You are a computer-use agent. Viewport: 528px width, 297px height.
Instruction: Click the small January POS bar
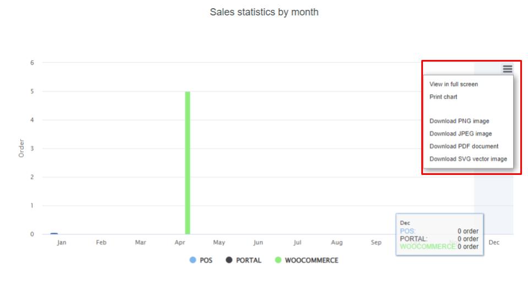coord(54,234)
